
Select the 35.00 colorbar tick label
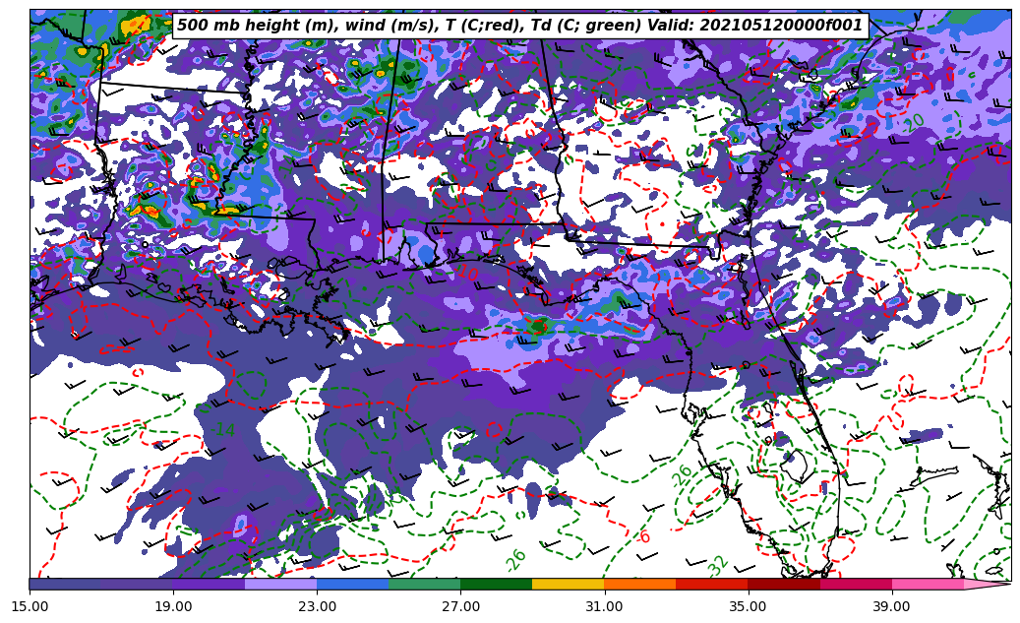(748, 606)
